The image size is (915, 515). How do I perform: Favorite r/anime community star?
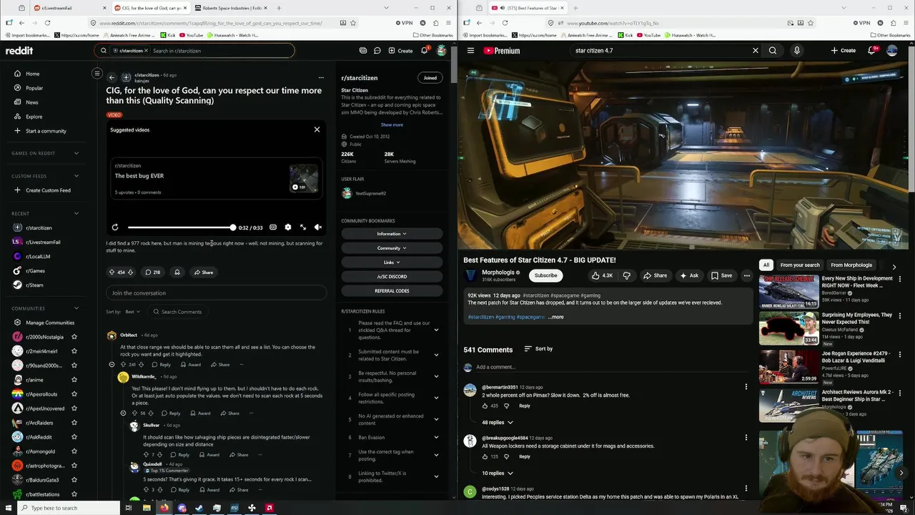74,380
